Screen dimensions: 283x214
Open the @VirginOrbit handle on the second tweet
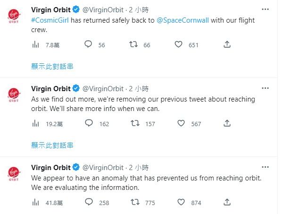click(x=103, y=88)
